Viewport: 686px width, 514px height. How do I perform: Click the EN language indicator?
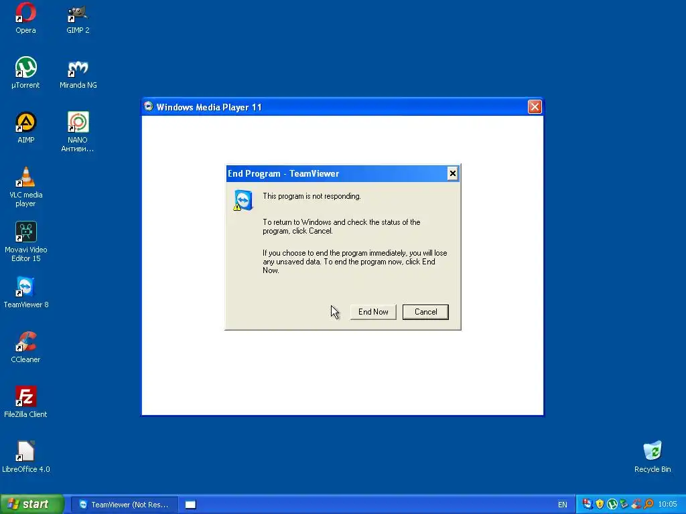(x=562, y=505)
